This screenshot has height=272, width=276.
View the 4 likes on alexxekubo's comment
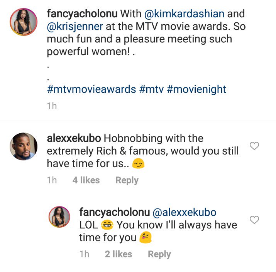click(x=86, y=180)
